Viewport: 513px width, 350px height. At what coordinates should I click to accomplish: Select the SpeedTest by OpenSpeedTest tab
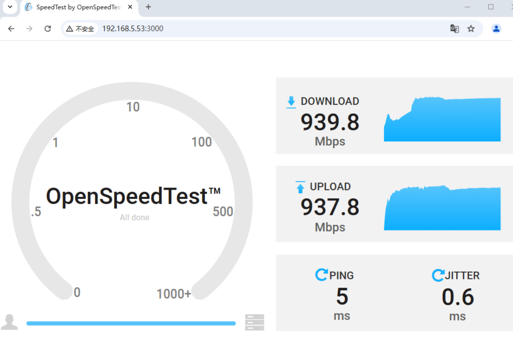(x=79, y=7)
